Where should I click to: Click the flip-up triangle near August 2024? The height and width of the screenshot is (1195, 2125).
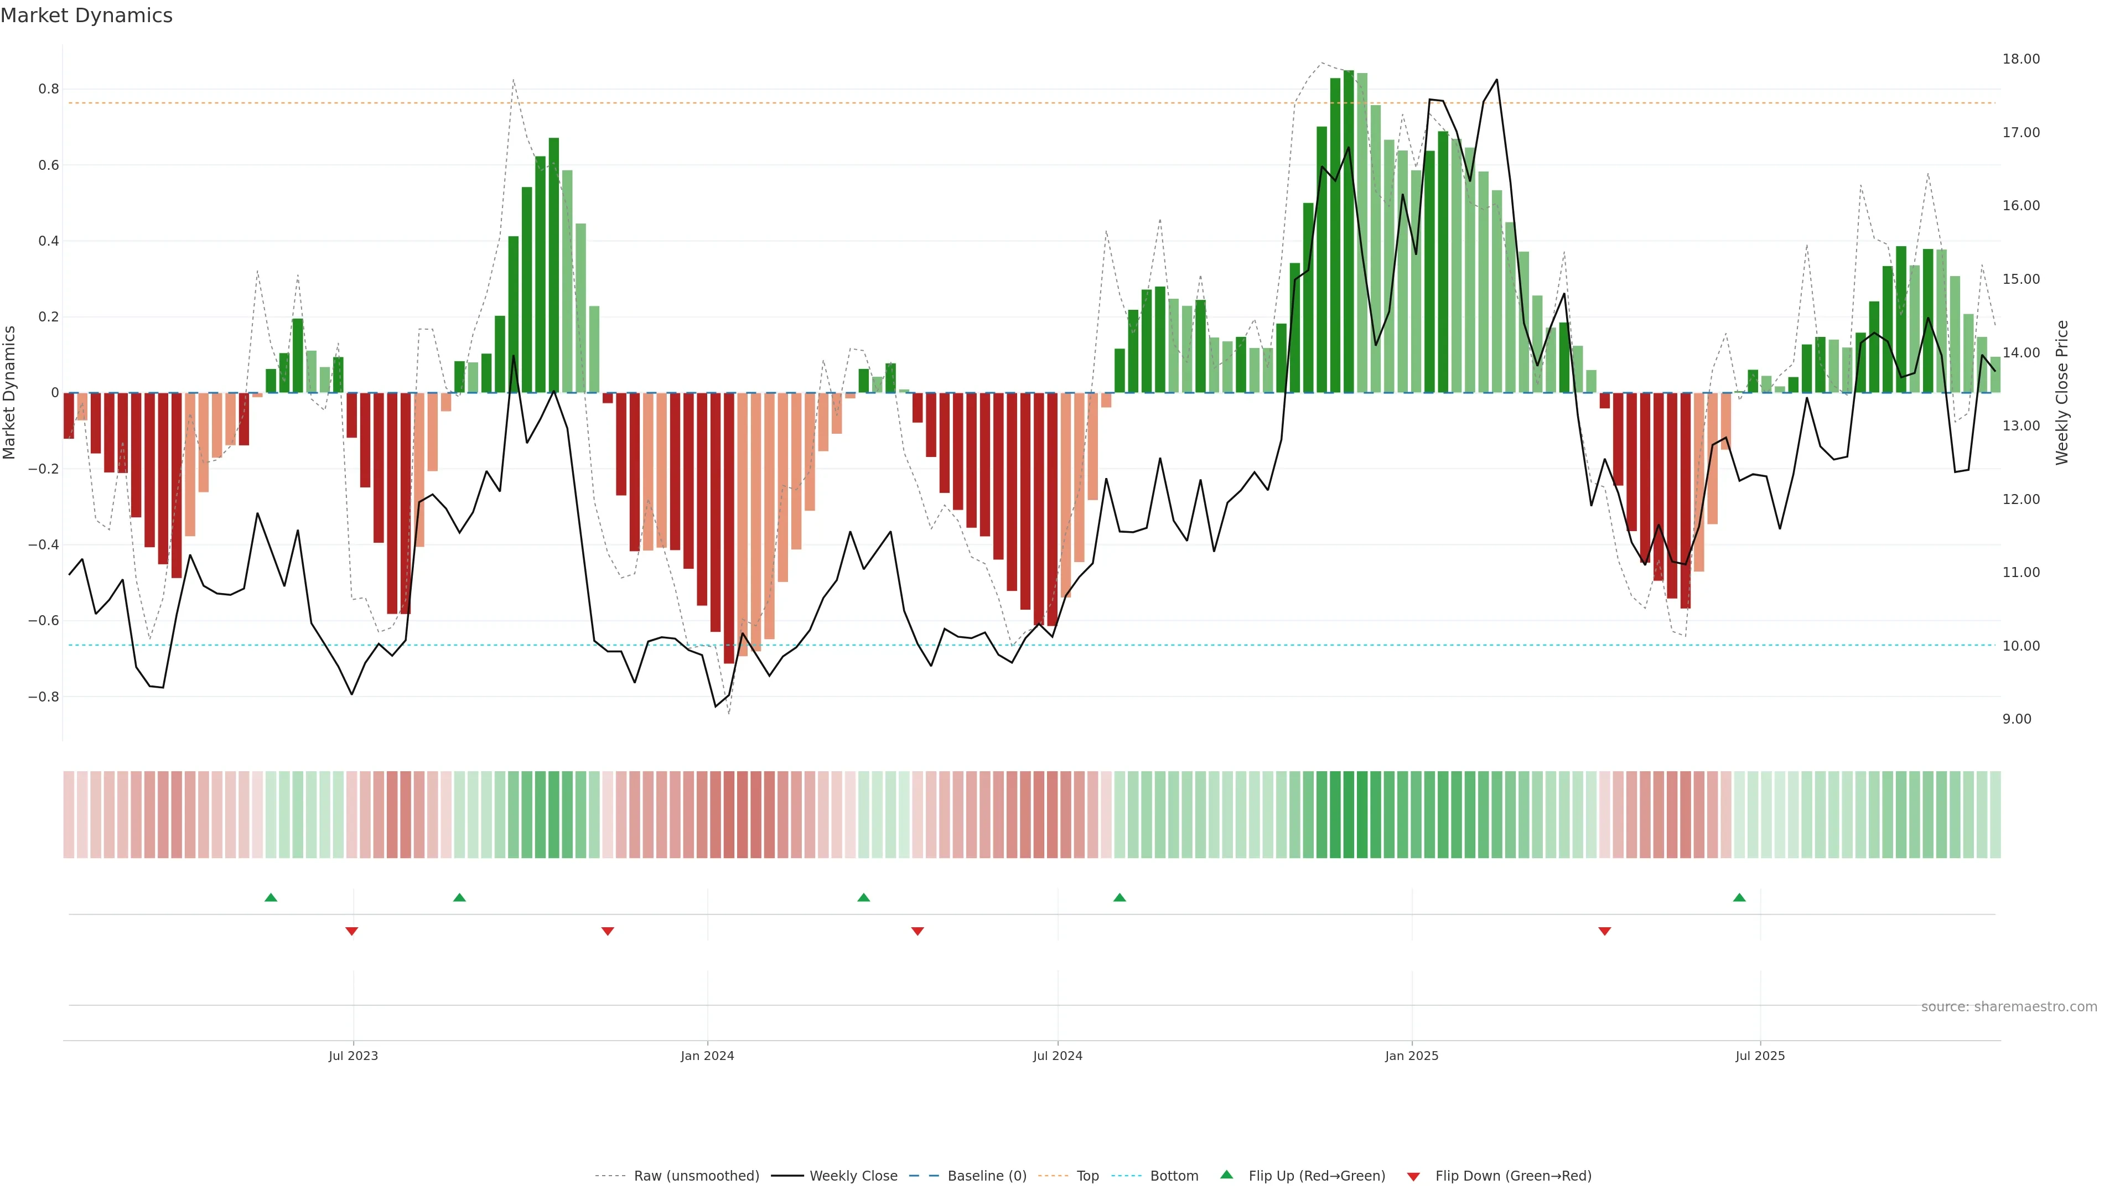(1119, 897)
